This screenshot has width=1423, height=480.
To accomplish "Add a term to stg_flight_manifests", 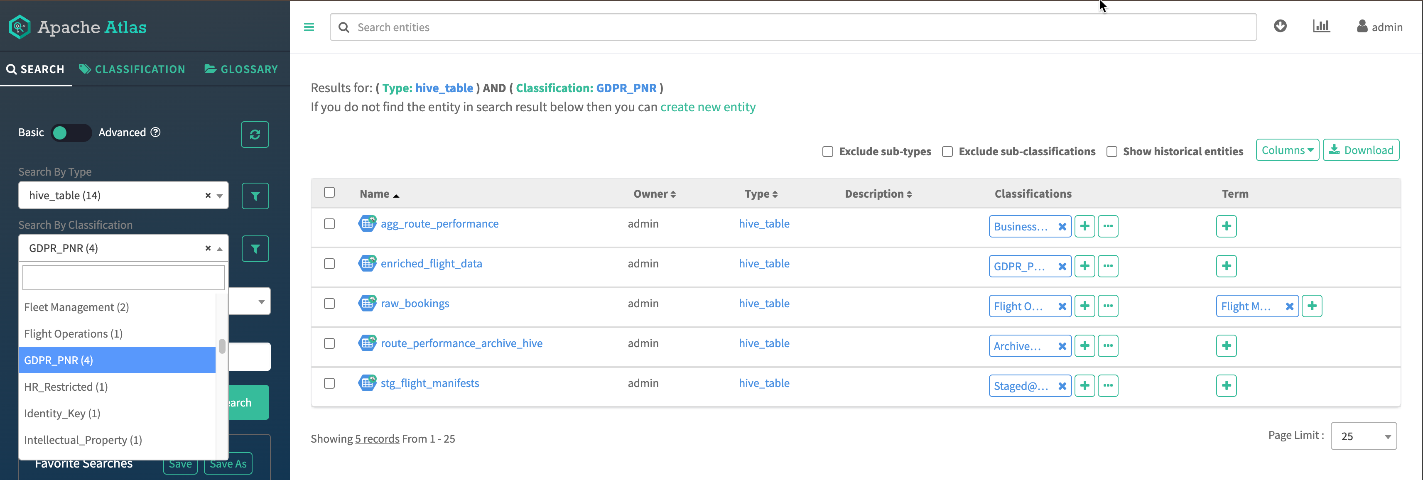I will 1226,386.
